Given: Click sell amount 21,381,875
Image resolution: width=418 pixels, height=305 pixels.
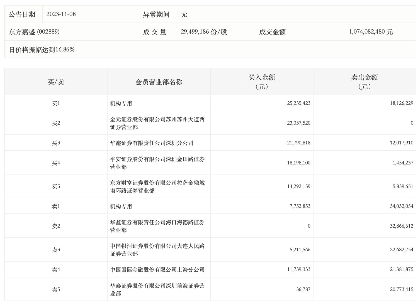Looking at the screenshot, I should click(x=402, y=269).
